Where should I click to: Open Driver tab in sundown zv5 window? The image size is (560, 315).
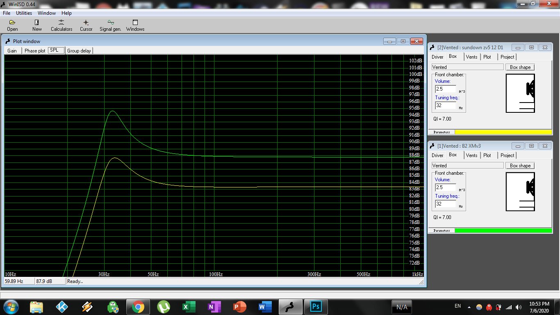coord(437,57)
